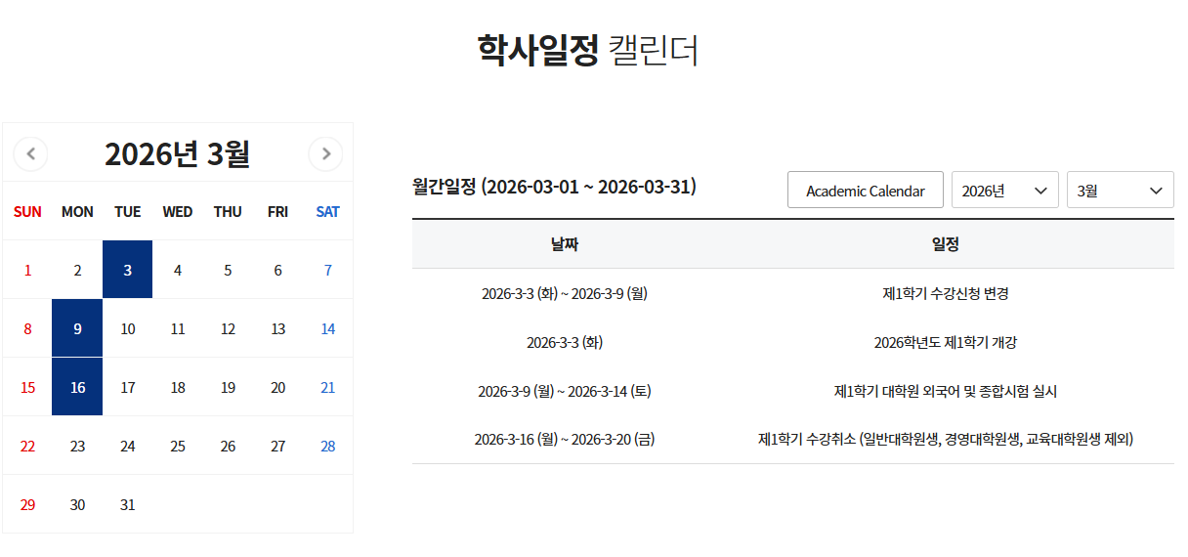Screen dimensions: 1188x557
Task: Open the 2026년 year dropdown
Action: click(1004, 191)
